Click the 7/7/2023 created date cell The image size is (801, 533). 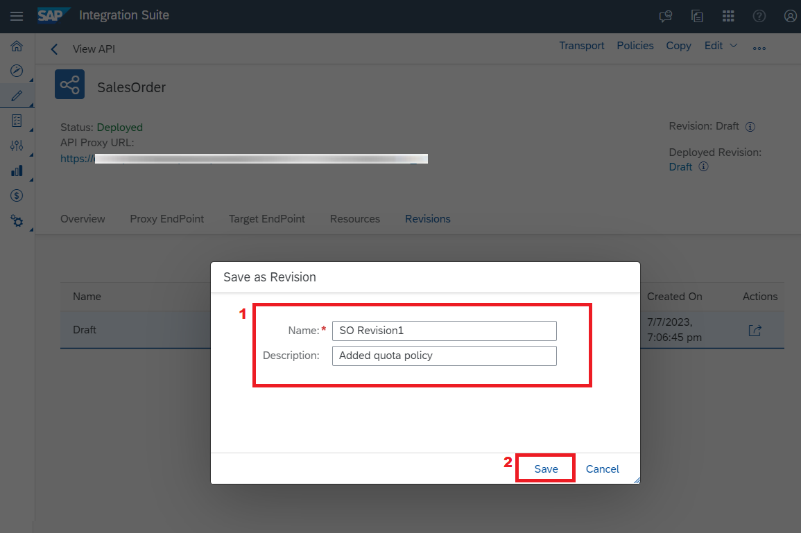[x=674, y=330]
